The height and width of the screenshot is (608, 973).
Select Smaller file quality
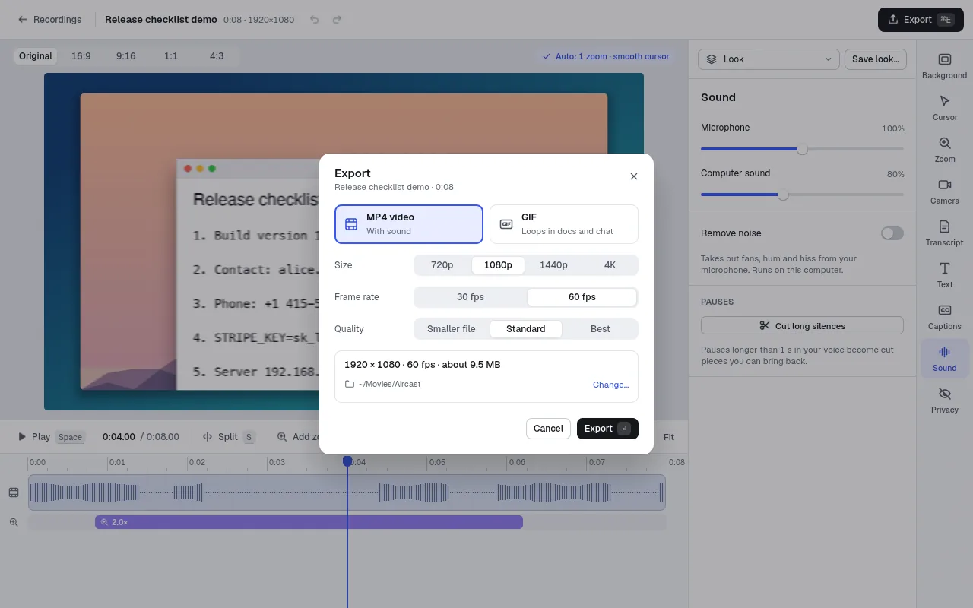pos(452,329)
